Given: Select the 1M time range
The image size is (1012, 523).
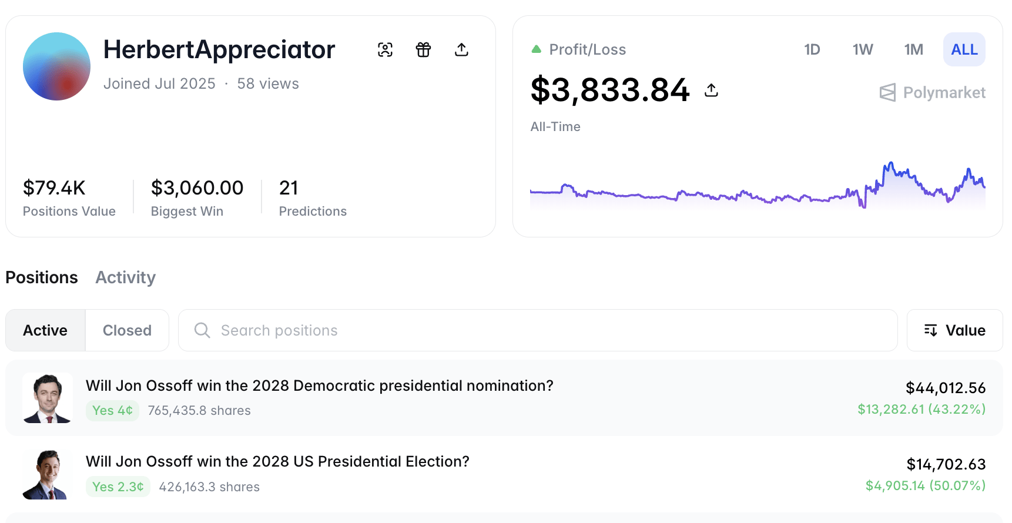Looking at the screenshot, I should (x=913, y=49).
